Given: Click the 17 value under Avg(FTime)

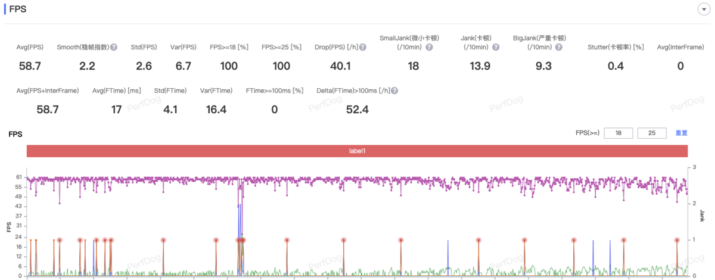Looking at the screenshot, I should point(117,110).
